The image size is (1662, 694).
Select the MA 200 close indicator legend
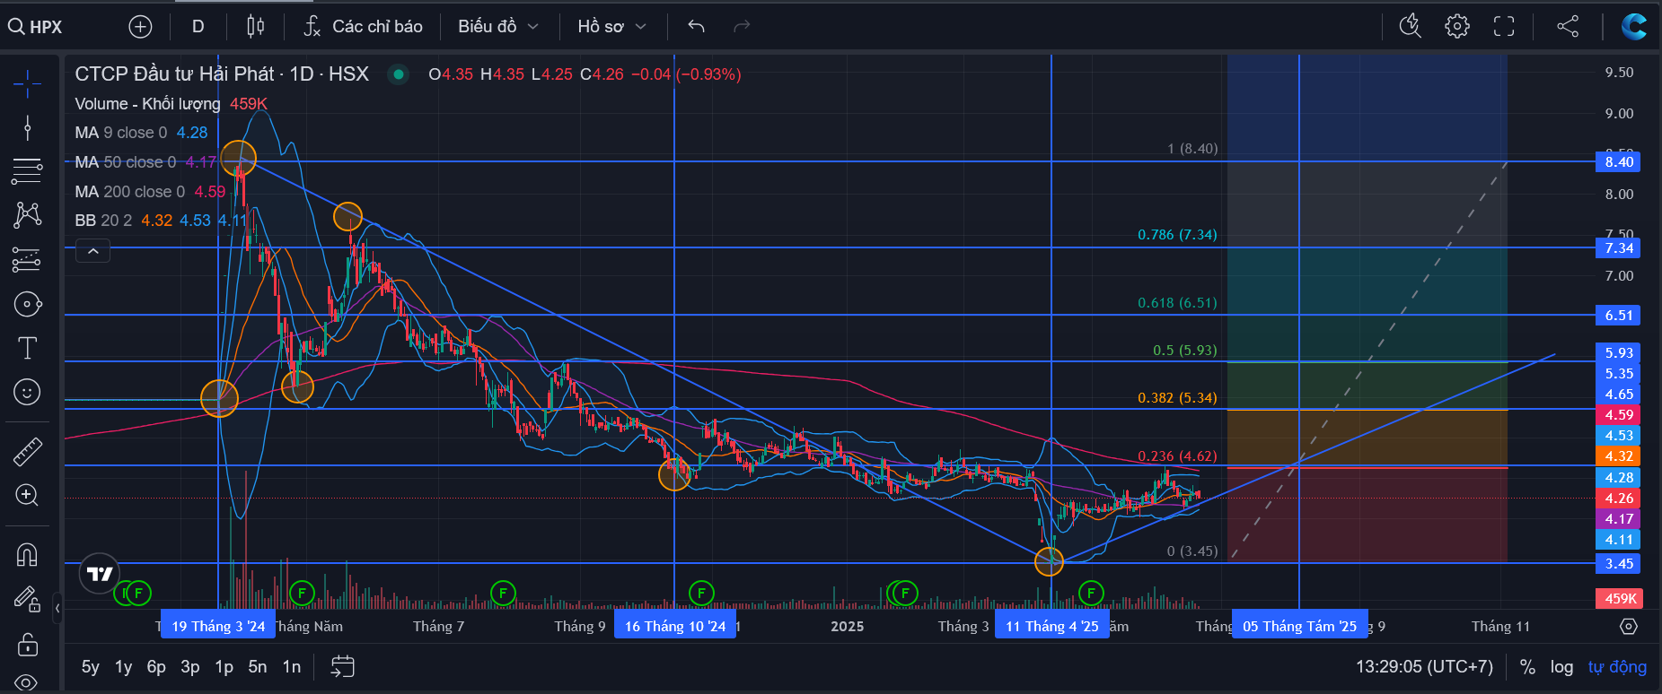coord(129,192)
